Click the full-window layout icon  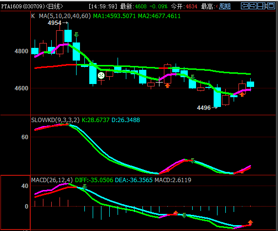271,6
